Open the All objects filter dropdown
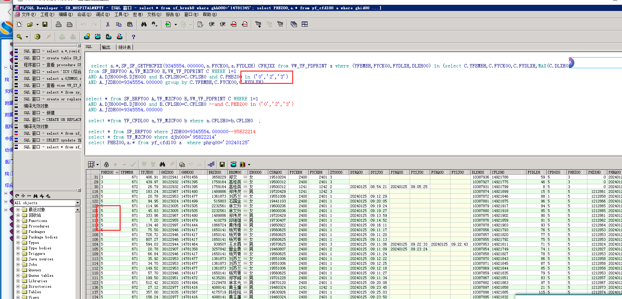This screenshot has height=299, width=622. pos(77,203)
